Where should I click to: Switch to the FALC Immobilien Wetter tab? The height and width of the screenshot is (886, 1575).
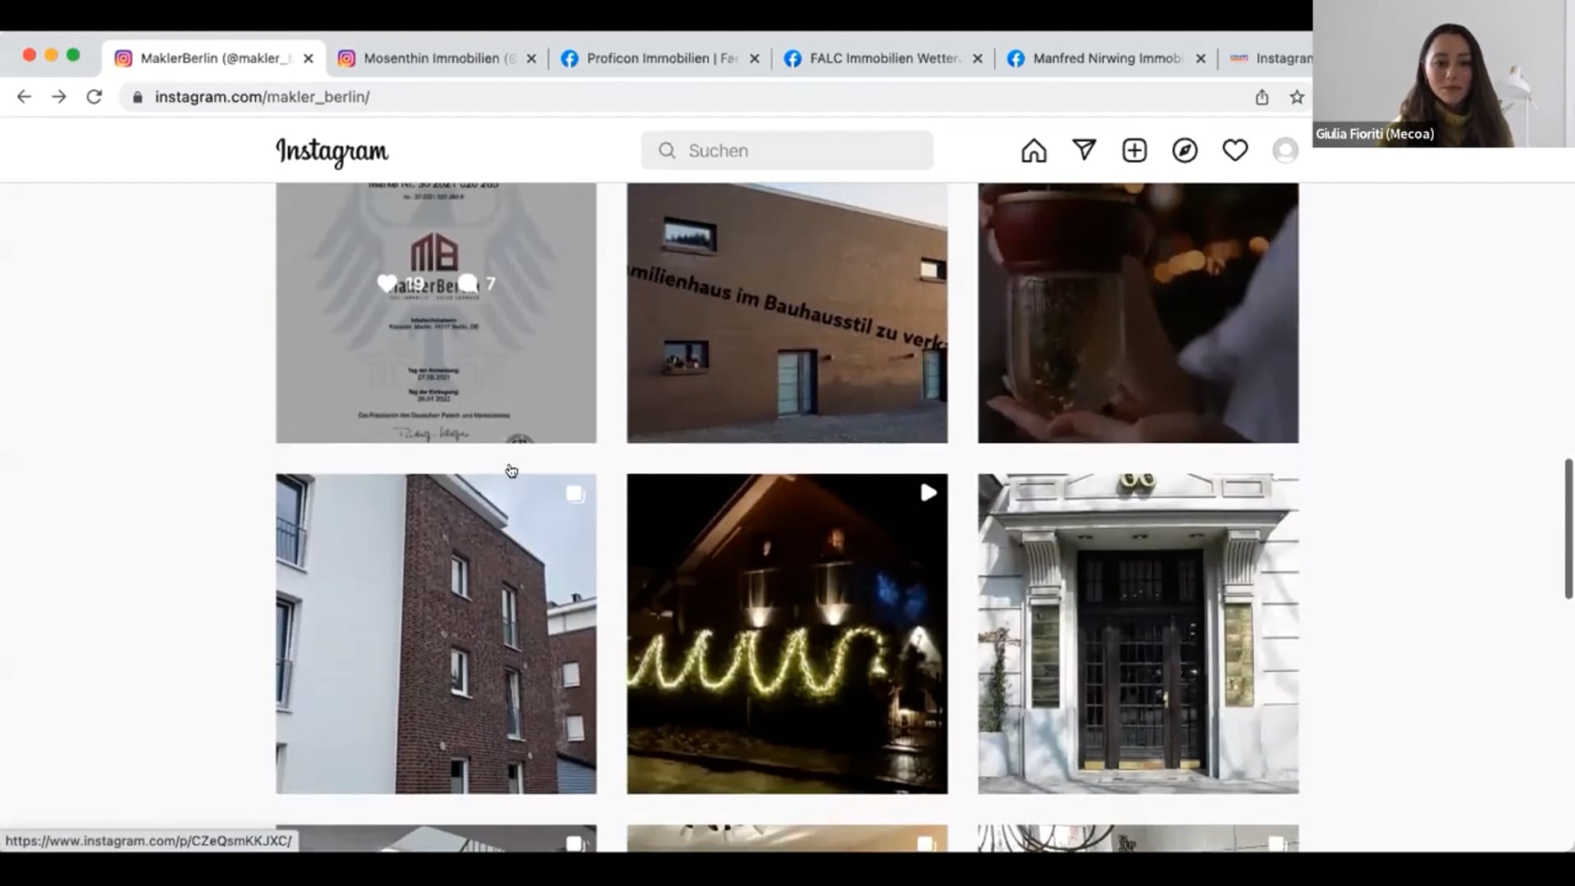coord(884,58)
